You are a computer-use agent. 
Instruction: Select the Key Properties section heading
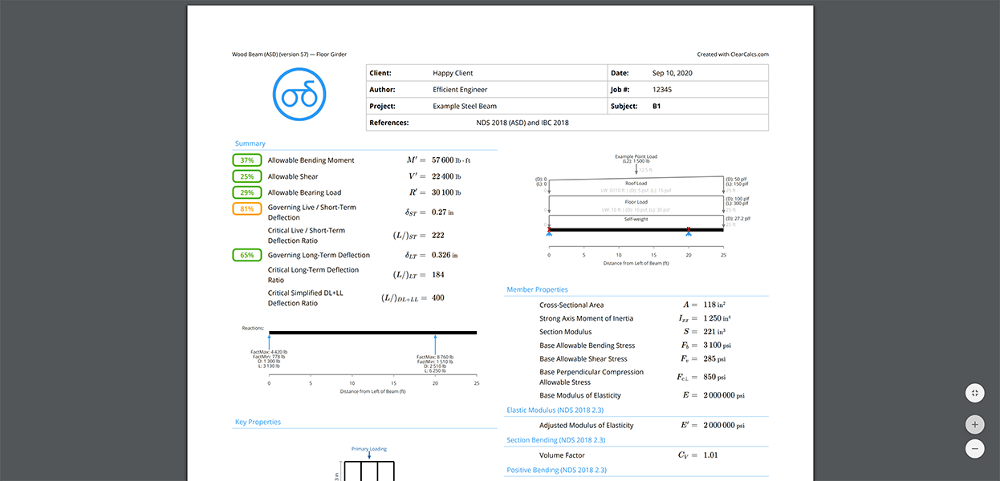tap(257, 421)
